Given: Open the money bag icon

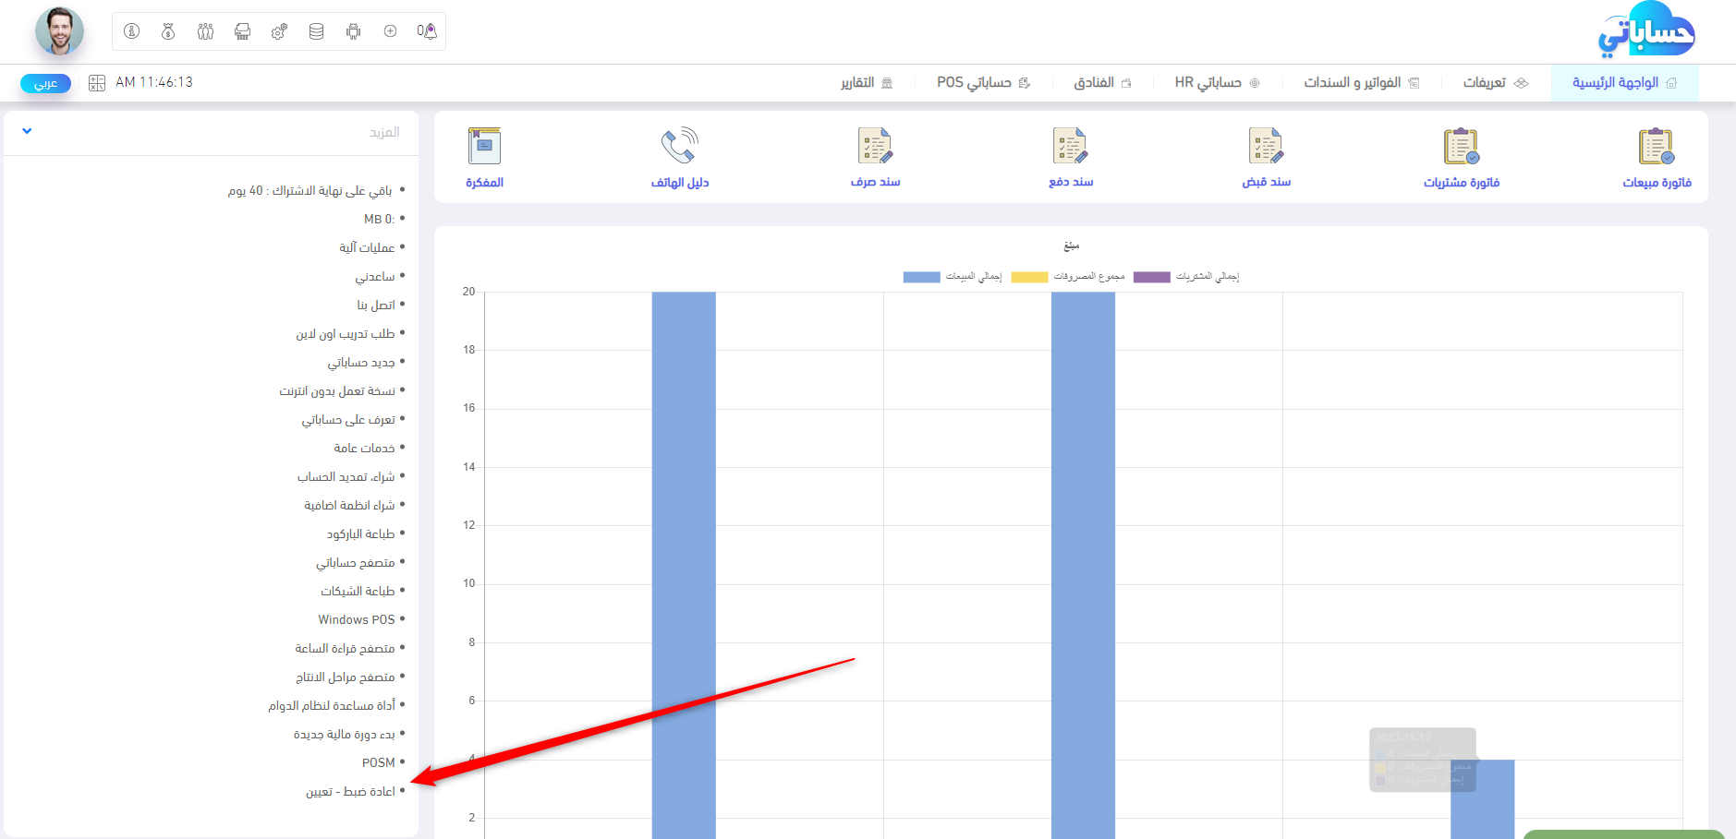Looking at the screenshot, I should tap(168, 31).
